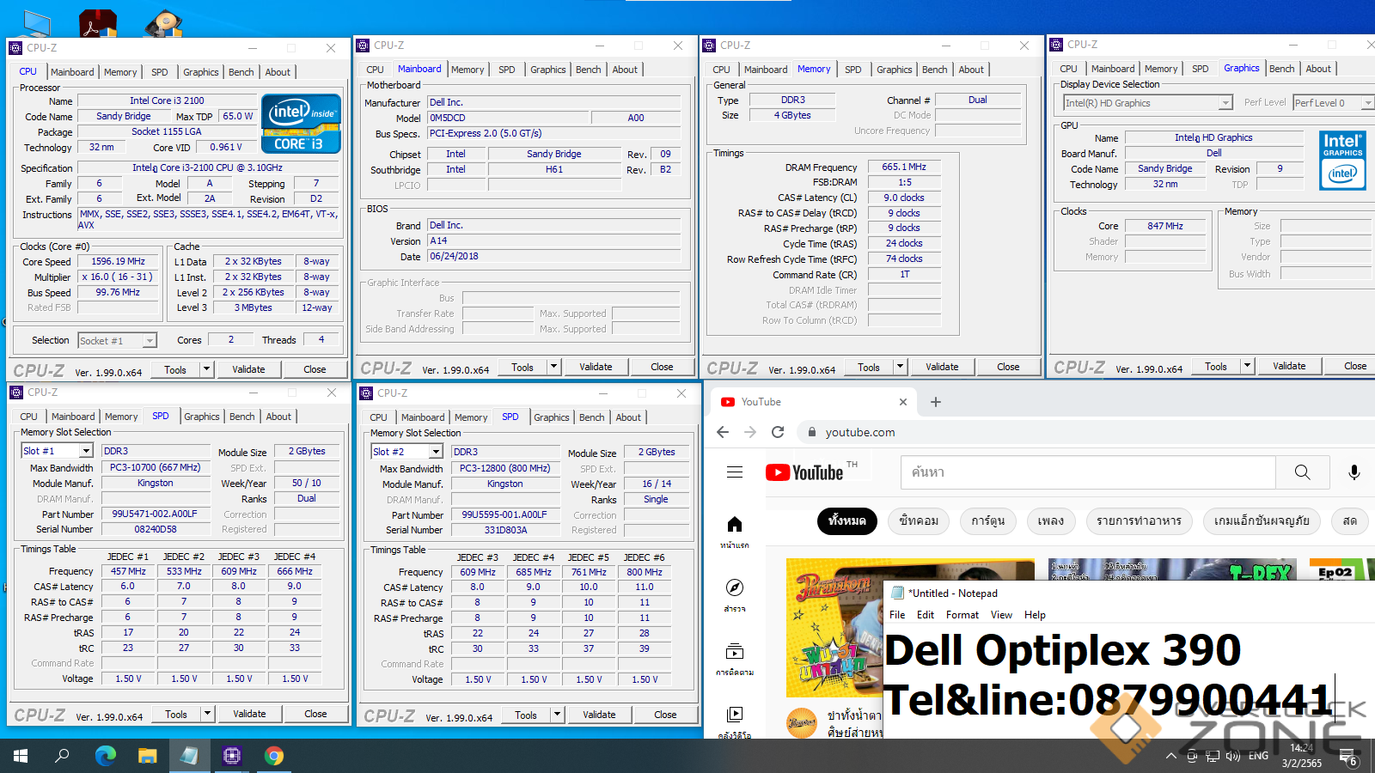Select the เกมแอ็กชันผจญภัย filter chip

coord(1262,520)
